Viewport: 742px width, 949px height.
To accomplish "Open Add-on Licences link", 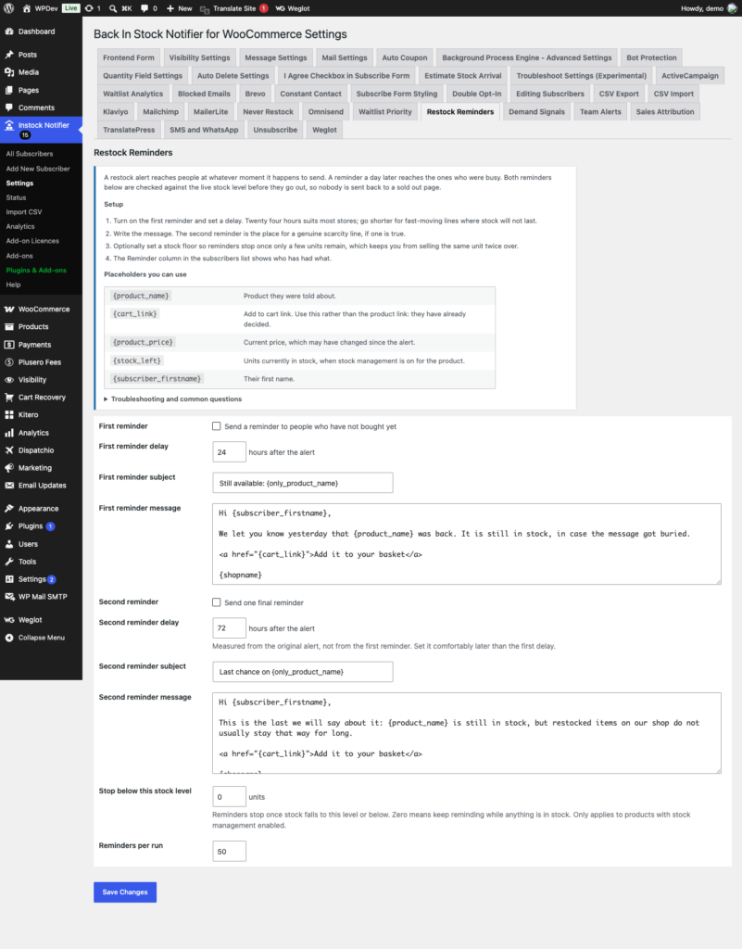I will pyautogui.click(x=32, y=241).
